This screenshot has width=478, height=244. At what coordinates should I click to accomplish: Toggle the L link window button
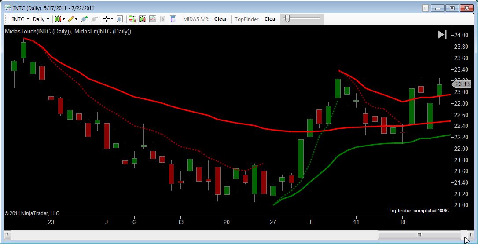[425, 8]
